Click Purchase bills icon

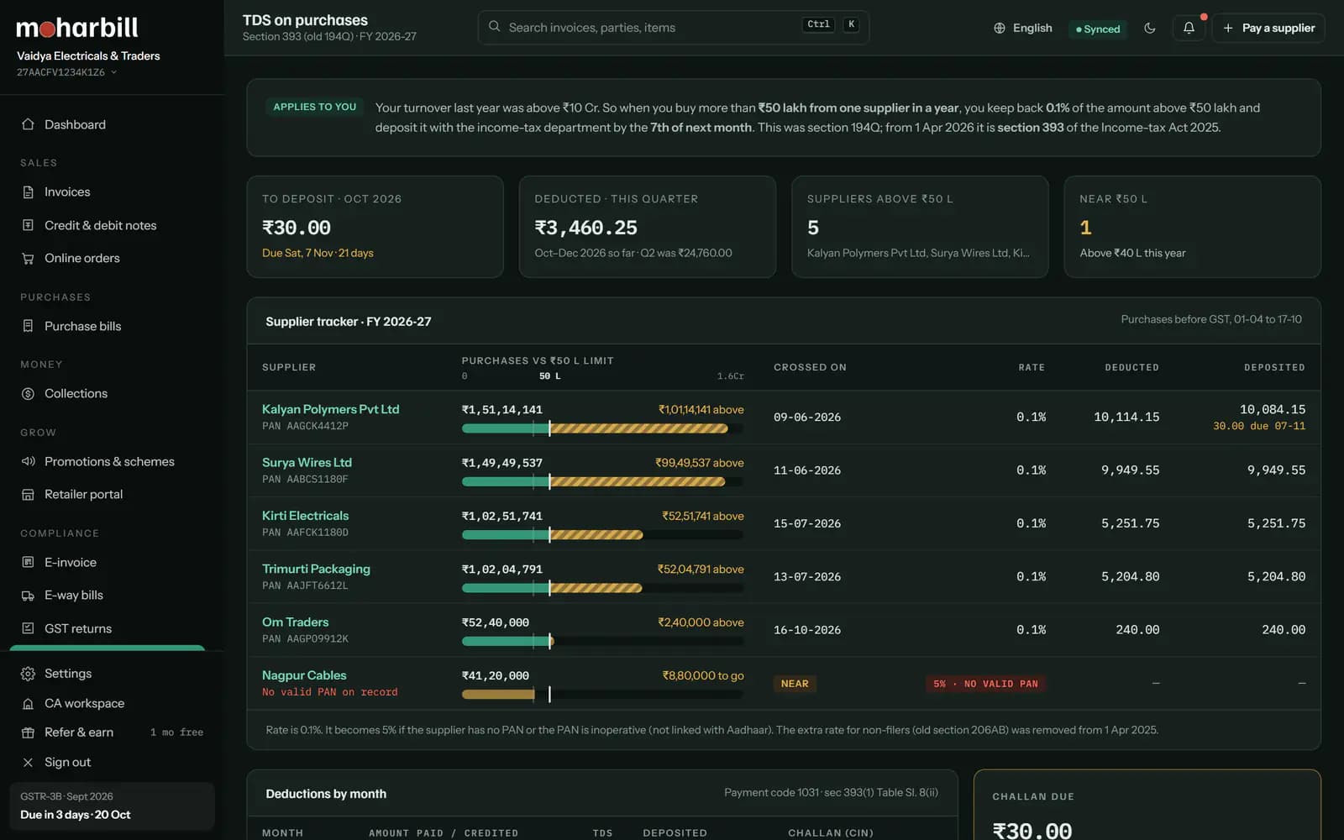pos(28,326)
